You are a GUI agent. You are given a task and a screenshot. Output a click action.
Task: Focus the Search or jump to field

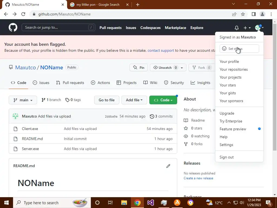point(58,27)
